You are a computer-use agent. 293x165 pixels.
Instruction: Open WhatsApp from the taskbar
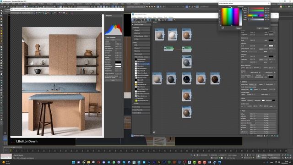pyautogui.click(x=114, y=162)
